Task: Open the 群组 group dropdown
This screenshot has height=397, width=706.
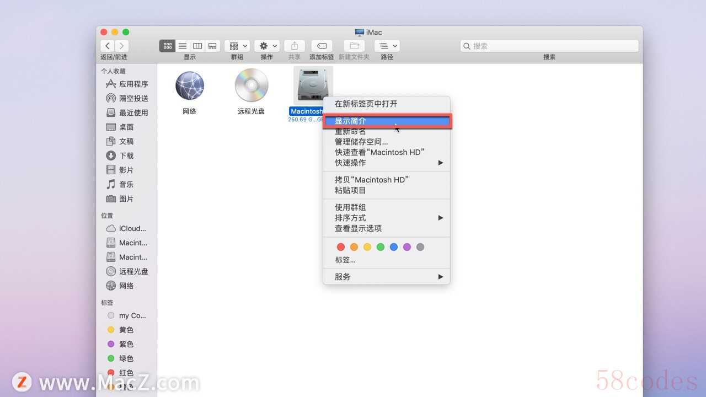Action: (x=238, y=46)
